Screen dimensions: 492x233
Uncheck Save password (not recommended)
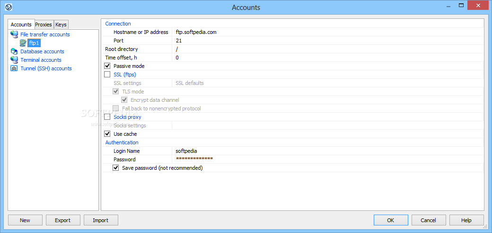[116, 168]
